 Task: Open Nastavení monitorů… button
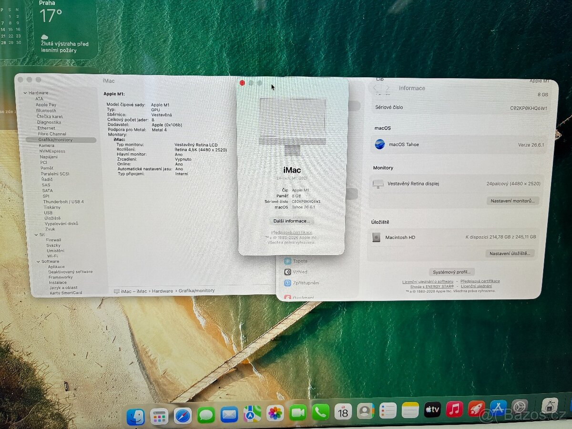click(x=513, y=201)
